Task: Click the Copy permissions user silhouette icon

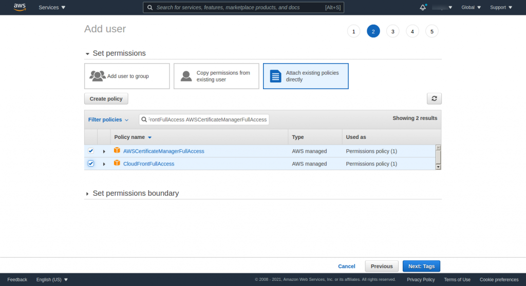Action: (186, 76)
